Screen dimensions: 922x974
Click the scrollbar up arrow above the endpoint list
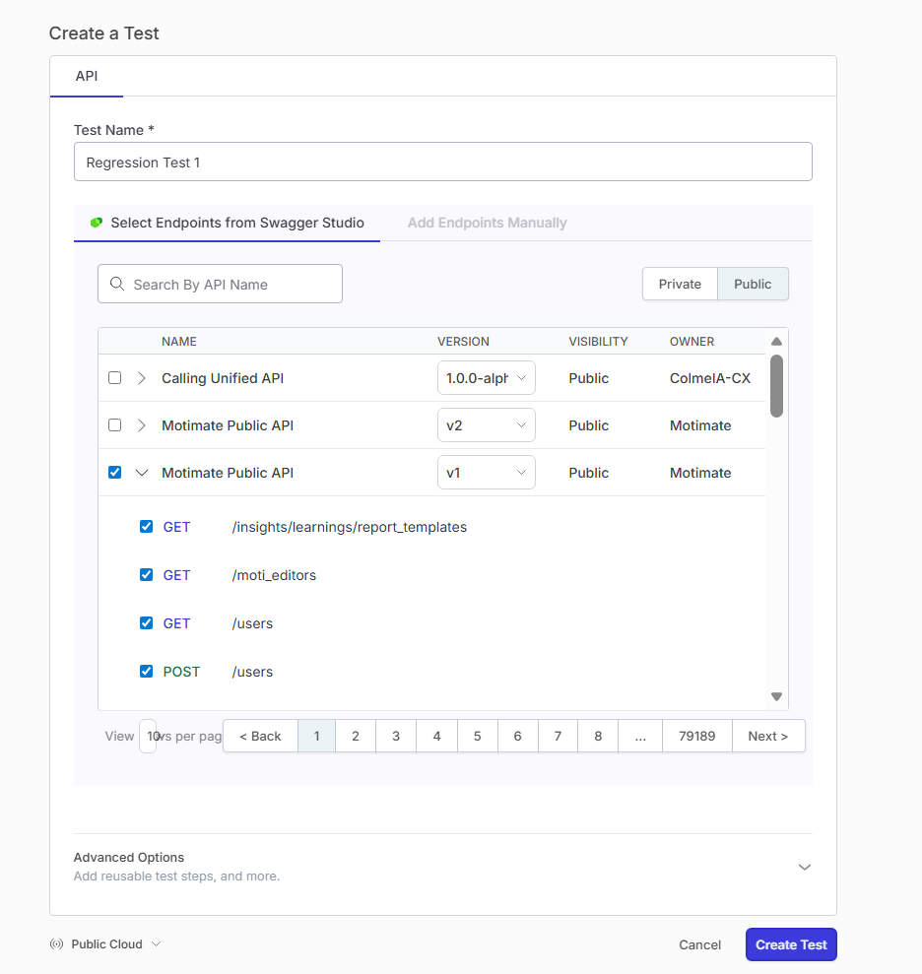click(776, 340)
